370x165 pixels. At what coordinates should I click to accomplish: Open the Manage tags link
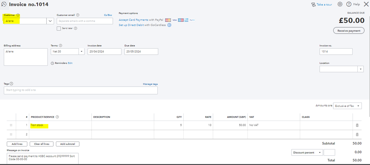(x=150, y=84)
